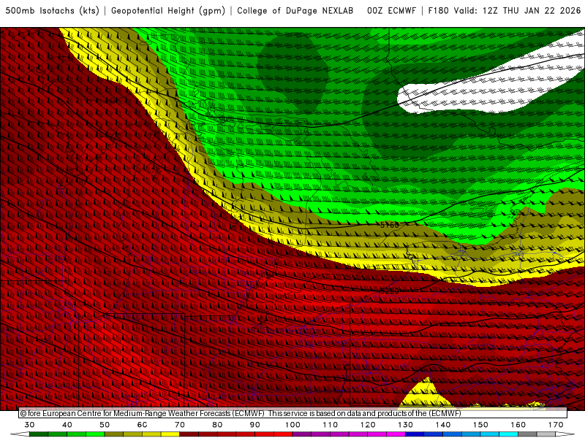Click the legend scale value 150
This screenshot has width=585, height=438.
(480, 425)
